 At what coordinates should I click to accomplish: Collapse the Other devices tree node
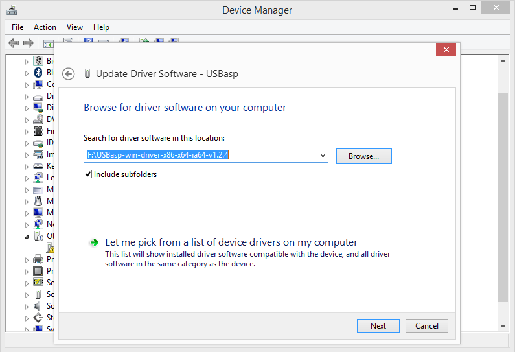(27, 236)
